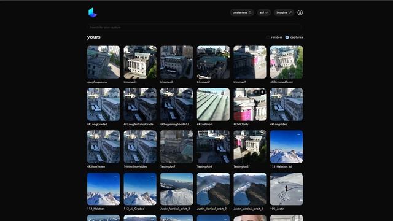Open the 4KLongGraded capture thumbnail

pos(104,104)
